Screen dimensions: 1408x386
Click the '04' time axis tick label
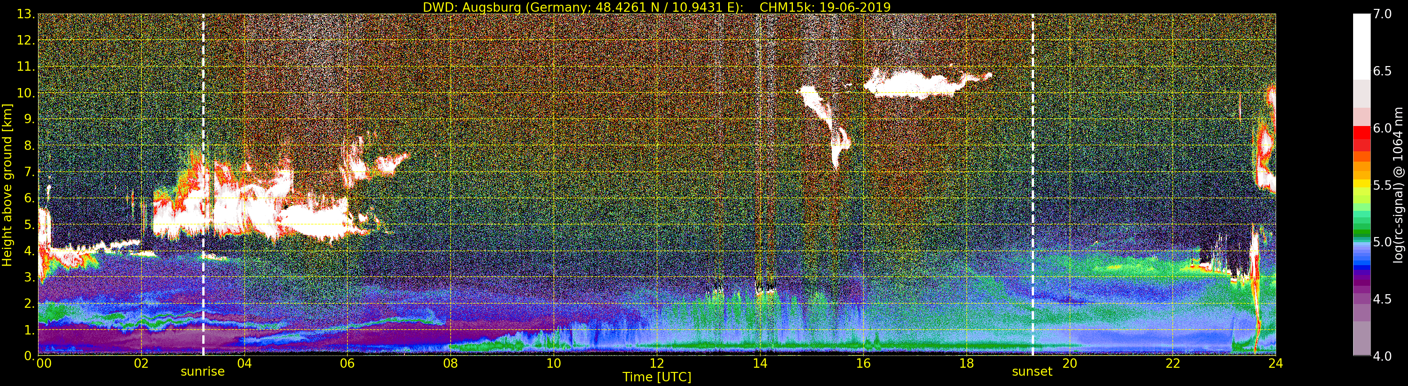click(x=244, y=363)
